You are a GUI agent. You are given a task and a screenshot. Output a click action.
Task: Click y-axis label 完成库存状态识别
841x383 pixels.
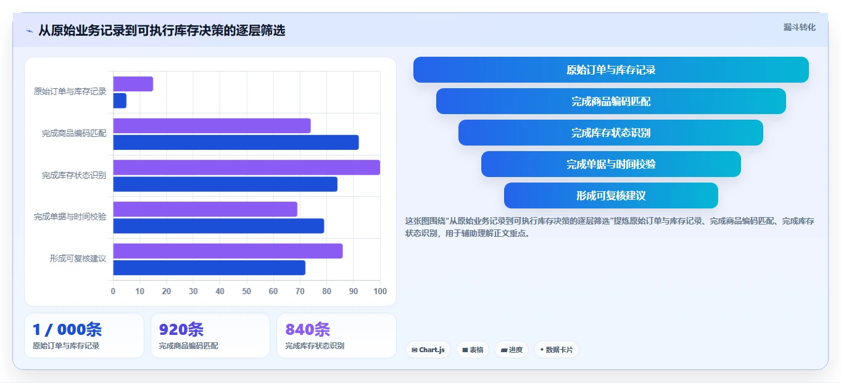[x=74, y=175]
